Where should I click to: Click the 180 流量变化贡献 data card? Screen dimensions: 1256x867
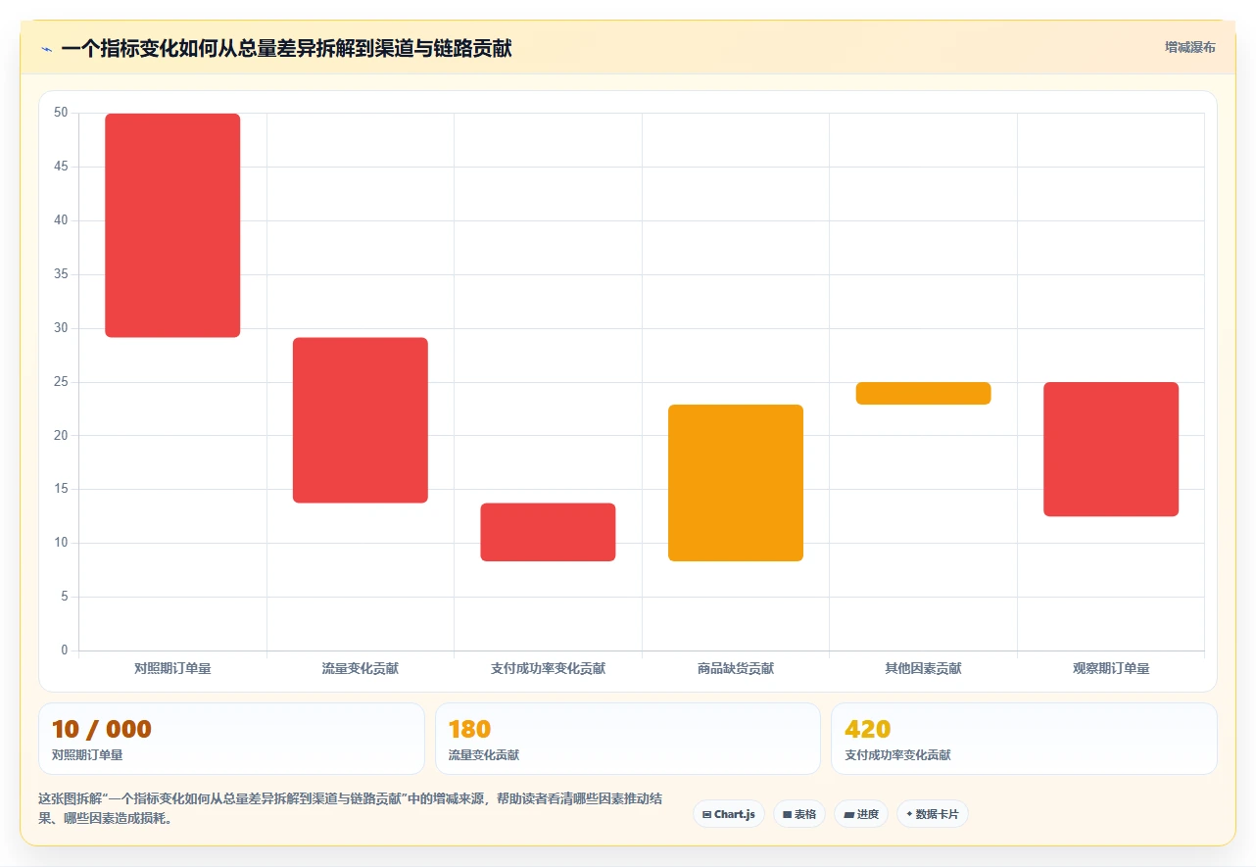coord(628,739)
